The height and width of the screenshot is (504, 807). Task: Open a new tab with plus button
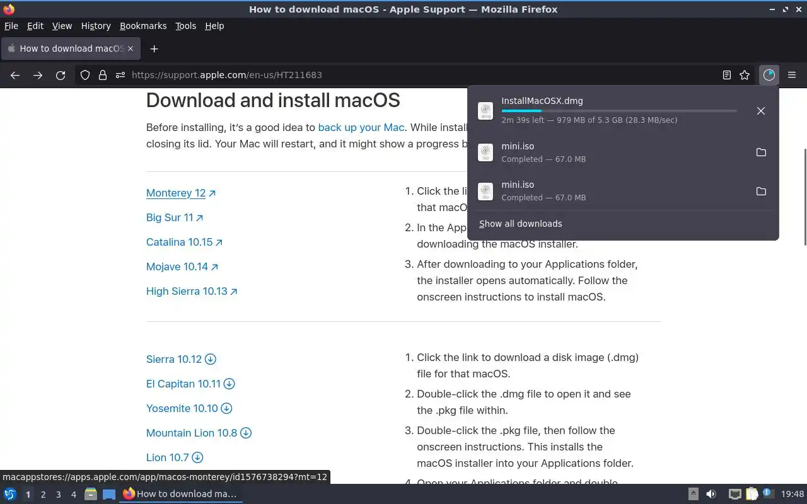154,49
